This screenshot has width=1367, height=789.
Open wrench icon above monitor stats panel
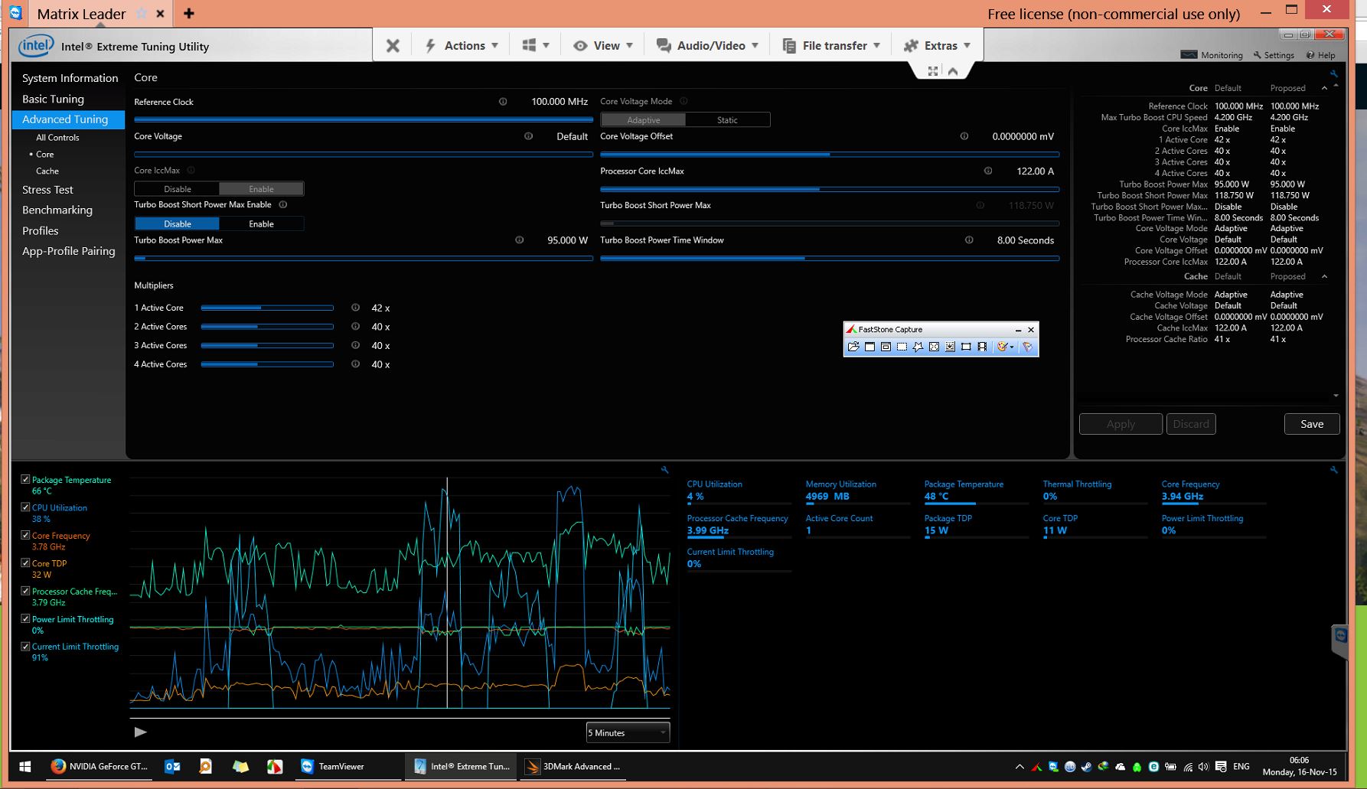tap(1334, 470)
